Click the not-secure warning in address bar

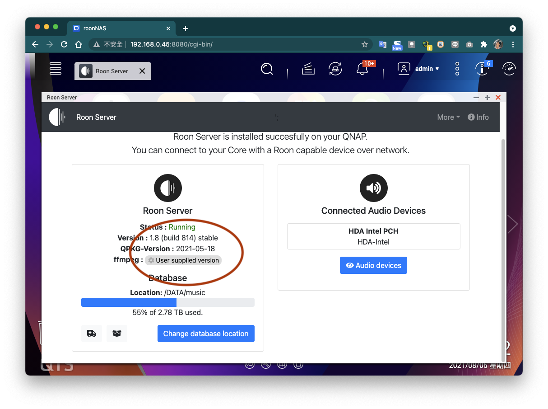108,44
